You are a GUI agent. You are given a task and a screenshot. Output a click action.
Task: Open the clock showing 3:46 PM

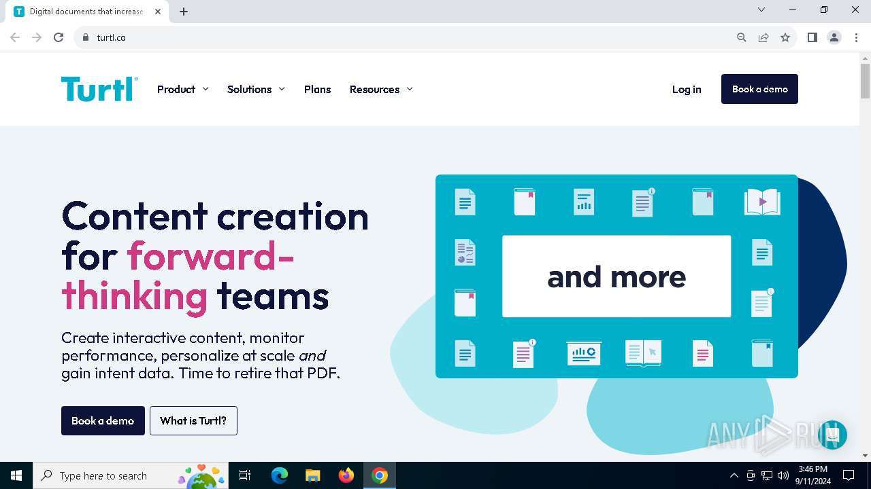click(x=813, y=475)
